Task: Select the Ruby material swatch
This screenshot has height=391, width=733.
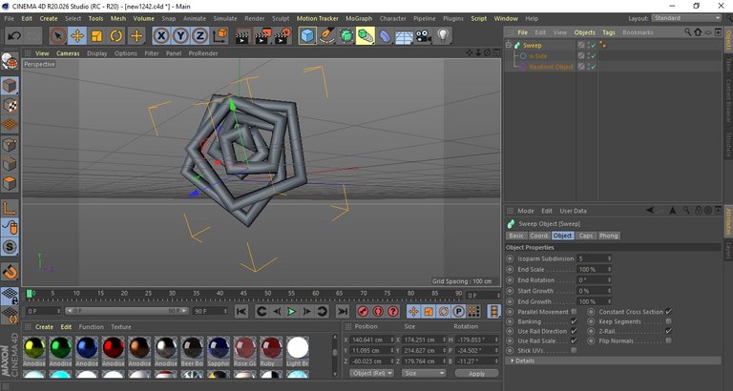Action: (271, 348)
